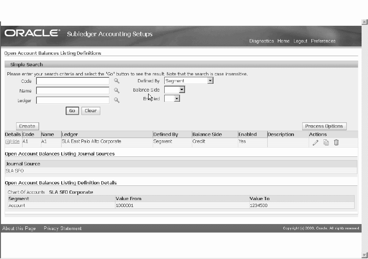Run the search with the Go button
The image size is (368, 259).
coord(72,111)
